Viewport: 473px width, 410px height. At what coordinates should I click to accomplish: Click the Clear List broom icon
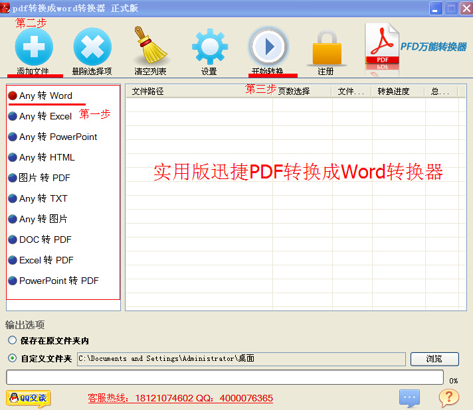[x=150, y=45]
